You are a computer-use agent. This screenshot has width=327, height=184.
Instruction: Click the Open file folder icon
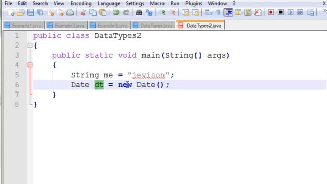(20, 13)
